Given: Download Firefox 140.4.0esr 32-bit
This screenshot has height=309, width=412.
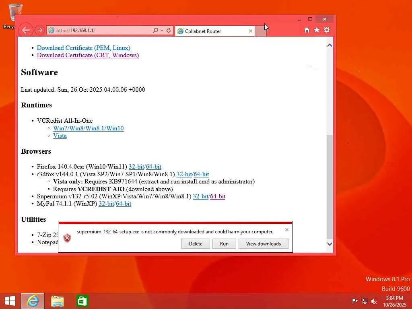Looking at the screenshot, I should [x=136, y=167].
